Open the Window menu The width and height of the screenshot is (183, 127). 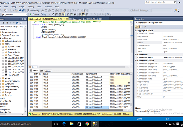(x=48, y=7)
